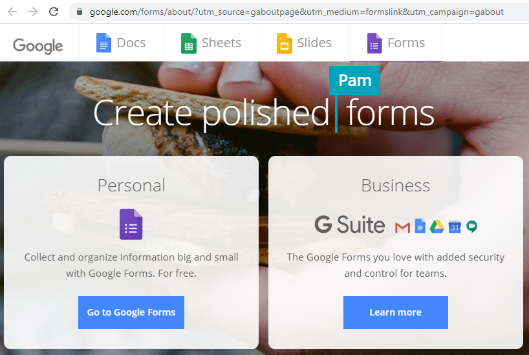Reload the page with the refresh icon
Viewport: 529px width, 355px height.
tap(54, 12)
